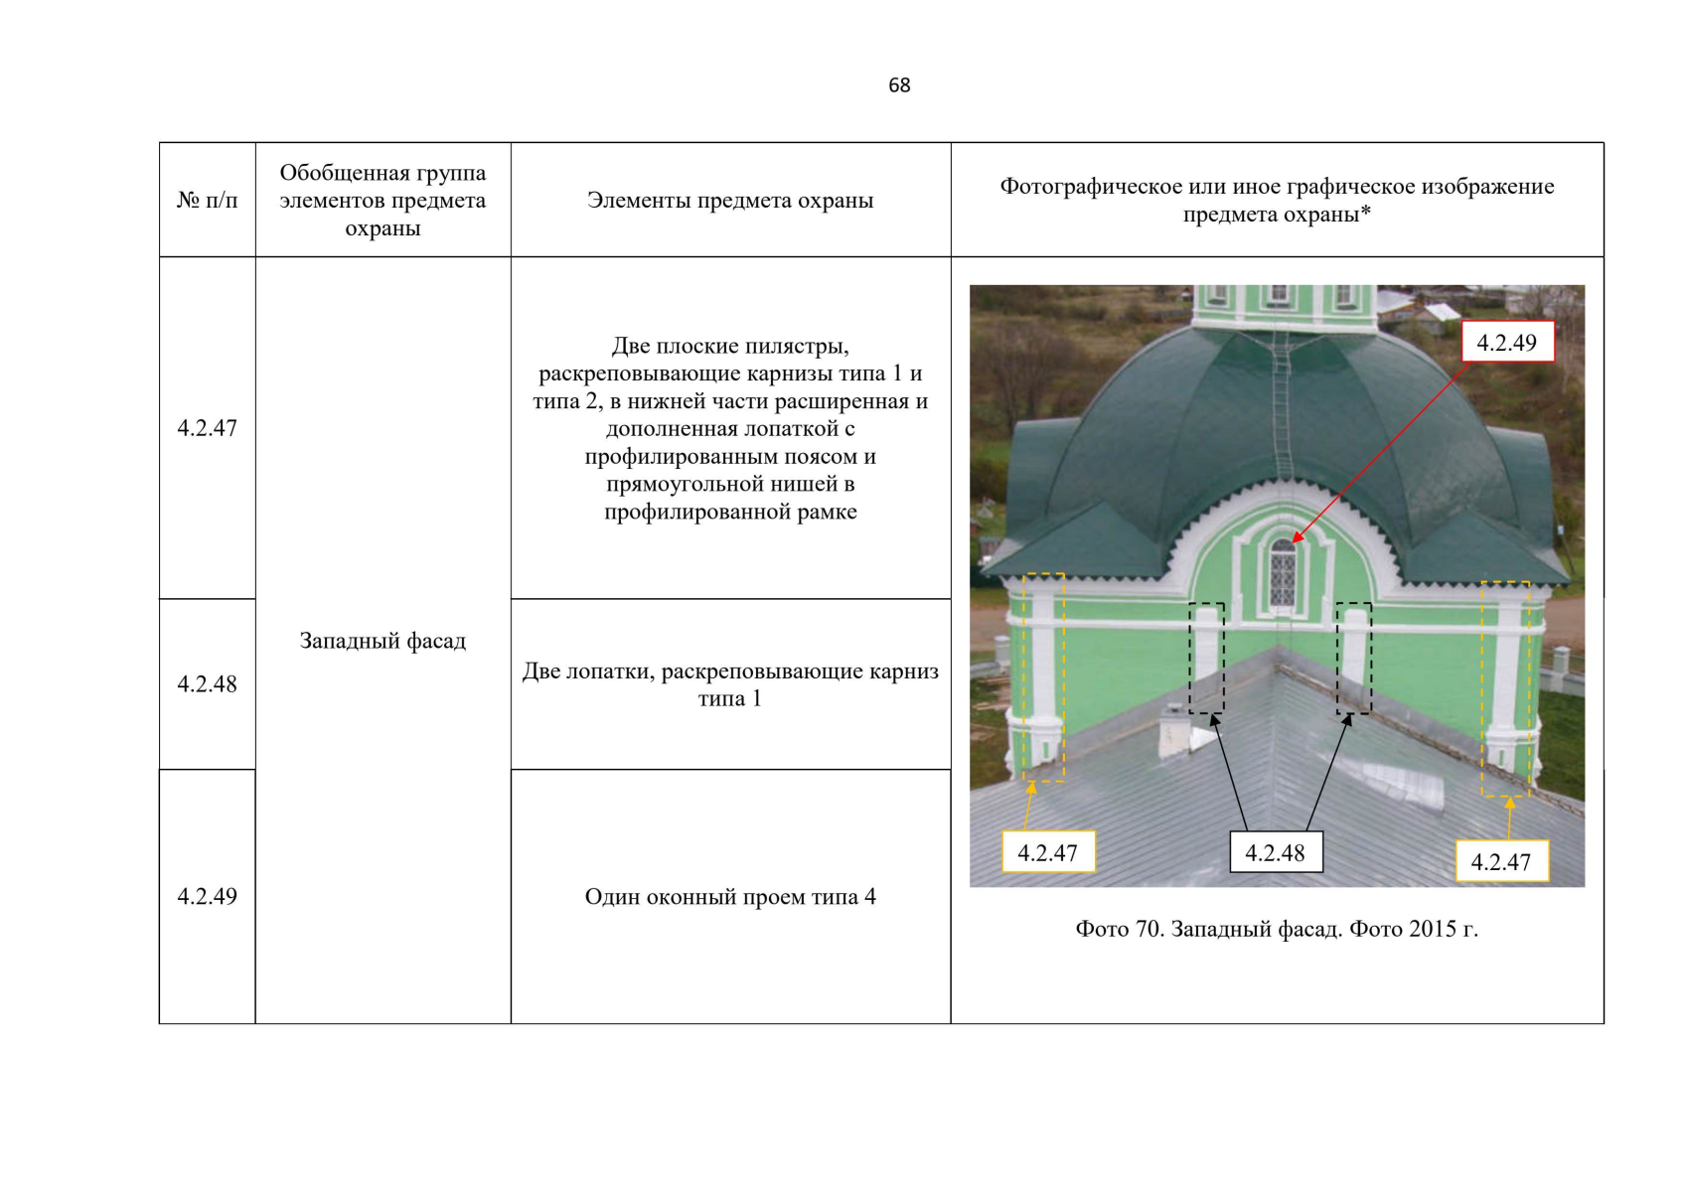Click the 'Обобщенная группа элементов' header cell

tap(383, 201)
